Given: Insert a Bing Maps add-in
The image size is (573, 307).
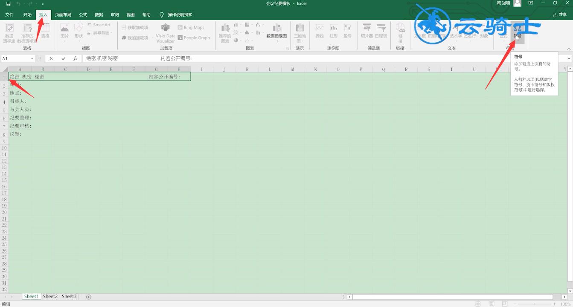Looking at the screenshot, I should point(191,27).
